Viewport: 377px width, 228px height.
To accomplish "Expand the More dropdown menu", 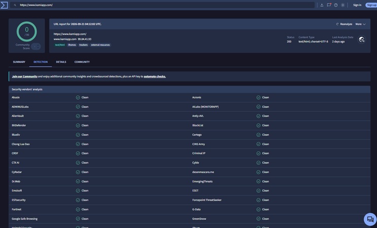I will click(x=360, y=24).
